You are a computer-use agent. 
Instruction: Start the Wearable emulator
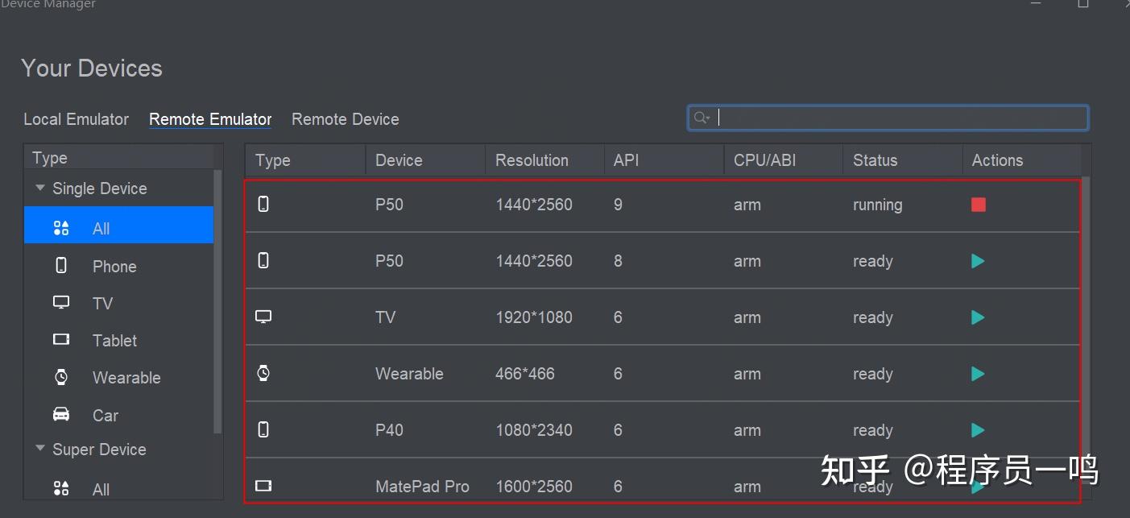pyautogui.click(x=978, y=374)
